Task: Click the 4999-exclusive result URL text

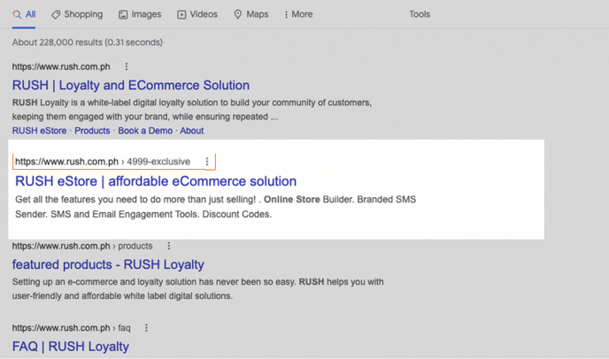Action: tap(103, 162)
